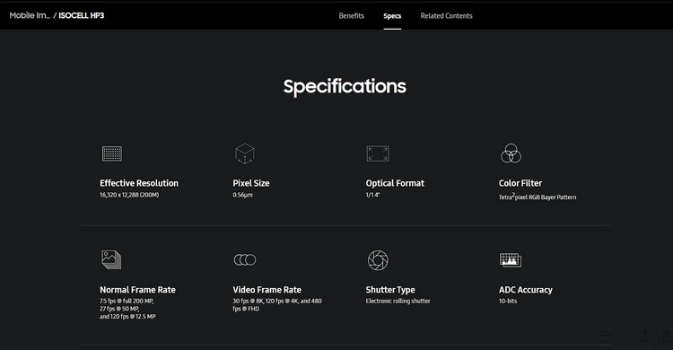673x350 pixels.
Task: Click Tetra²pixel RGB Bayer Pattern text
Action: (x=538, y=197)
